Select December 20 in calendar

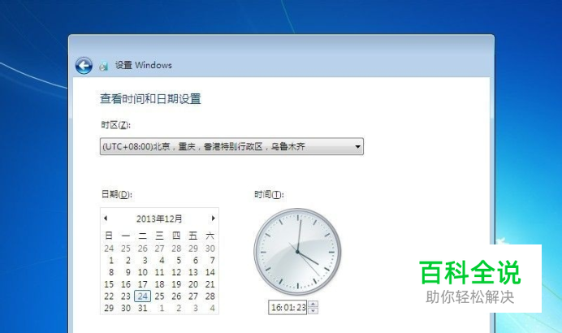[193, 284]
